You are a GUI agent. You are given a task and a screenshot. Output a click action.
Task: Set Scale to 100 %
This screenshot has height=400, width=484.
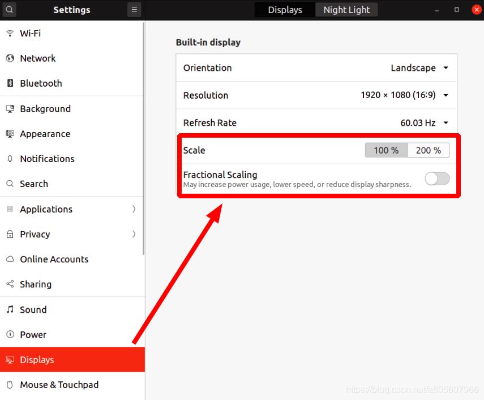[386, 150]
